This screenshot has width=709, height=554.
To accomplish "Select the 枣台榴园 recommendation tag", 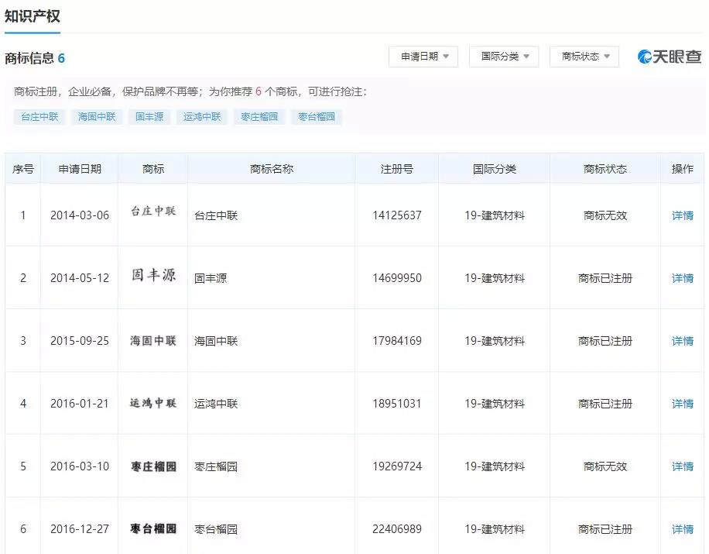I will pyautogui.click(x=317, y=117).
